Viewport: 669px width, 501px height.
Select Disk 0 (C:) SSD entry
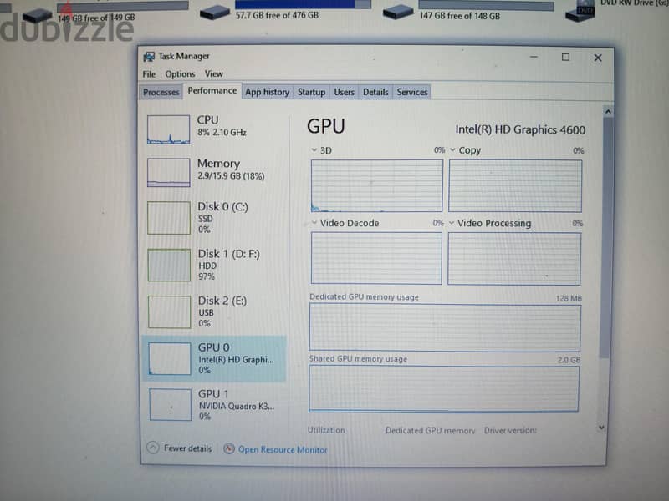point(214,217)
